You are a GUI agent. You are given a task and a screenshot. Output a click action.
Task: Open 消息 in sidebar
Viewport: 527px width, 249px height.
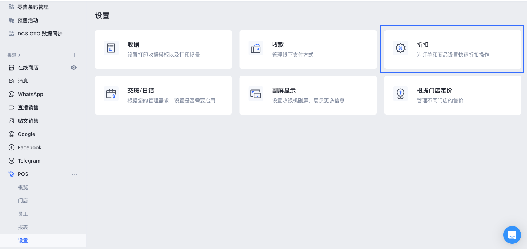[x=23, y=81]
